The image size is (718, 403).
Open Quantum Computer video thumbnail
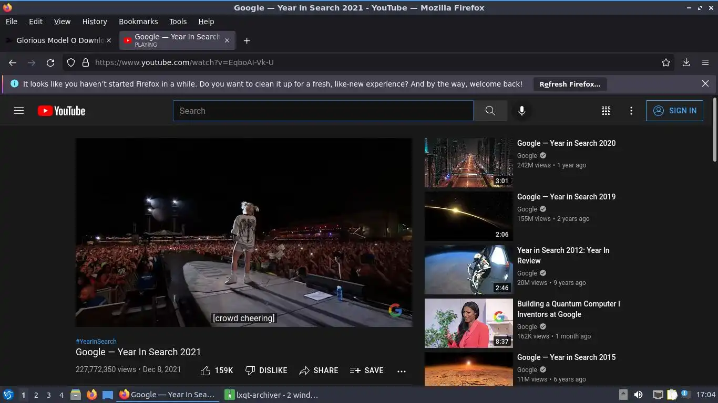(x=469, y=323)
